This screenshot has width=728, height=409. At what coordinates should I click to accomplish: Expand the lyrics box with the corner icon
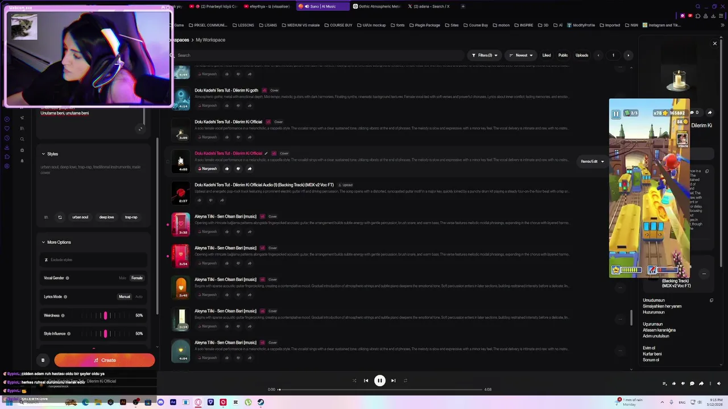(x=140, y=129)
